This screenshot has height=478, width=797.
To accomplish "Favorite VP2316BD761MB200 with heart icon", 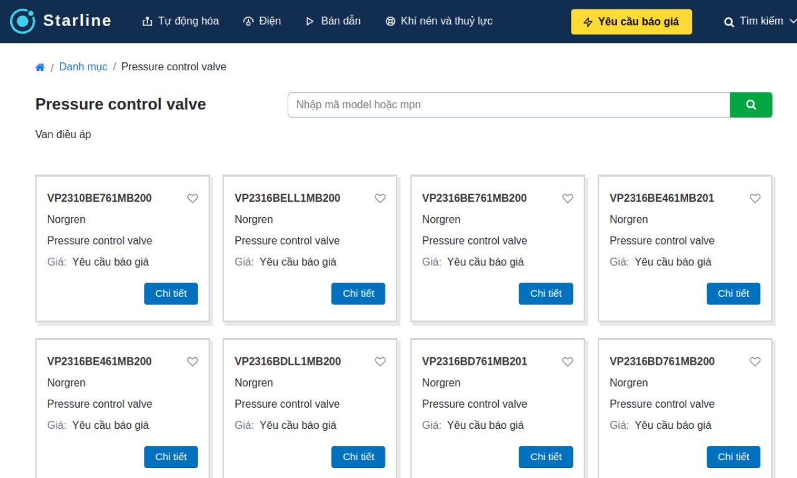I will [755, 362].
